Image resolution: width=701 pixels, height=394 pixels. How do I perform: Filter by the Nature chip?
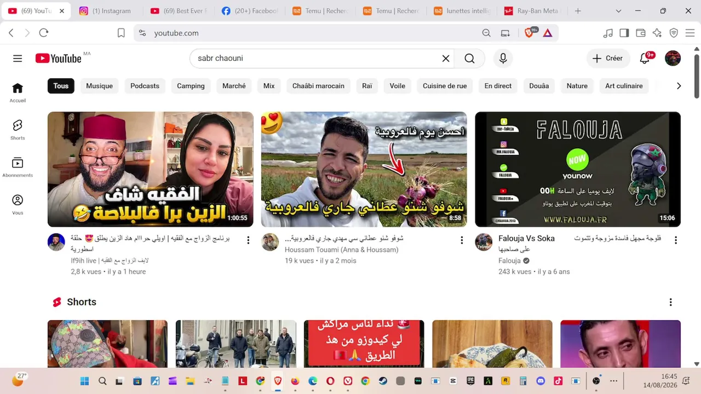tap(577, 86)
